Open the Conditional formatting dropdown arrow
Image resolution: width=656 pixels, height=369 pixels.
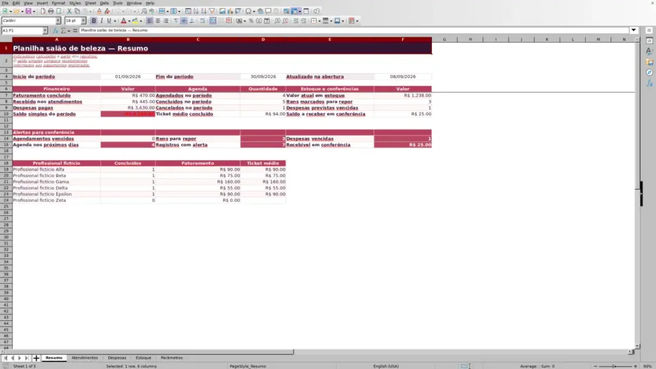click(357, 21)
